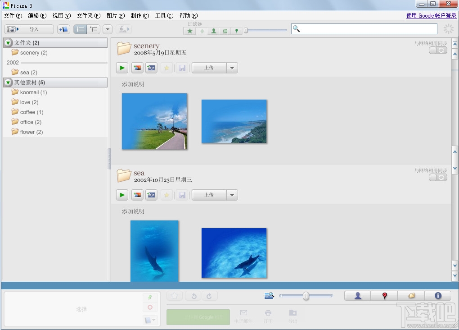Screen dimensions: 459x330
Task: Click the import from camera button
Action: pos(29,29)
